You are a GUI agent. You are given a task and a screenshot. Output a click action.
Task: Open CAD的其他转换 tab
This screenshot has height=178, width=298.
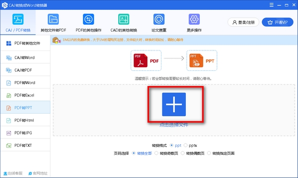124,23
